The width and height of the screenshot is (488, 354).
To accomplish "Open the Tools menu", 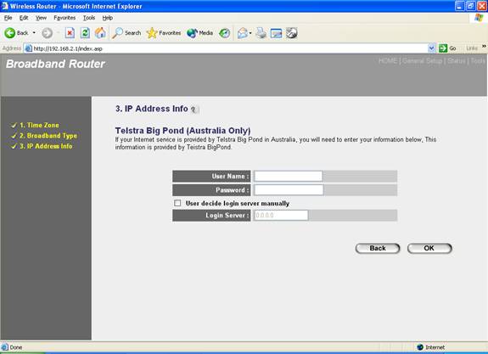I will (x=89, y=18).
